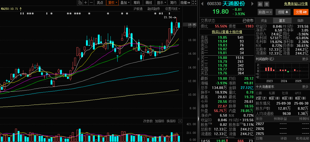Click the stock code 600330
Viewport: 310px width, 142px height.
coord(214,3)
